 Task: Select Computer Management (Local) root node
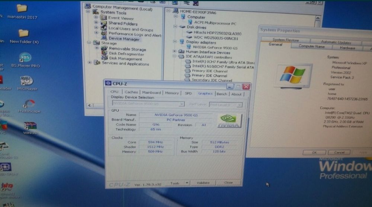pos(122,8)
